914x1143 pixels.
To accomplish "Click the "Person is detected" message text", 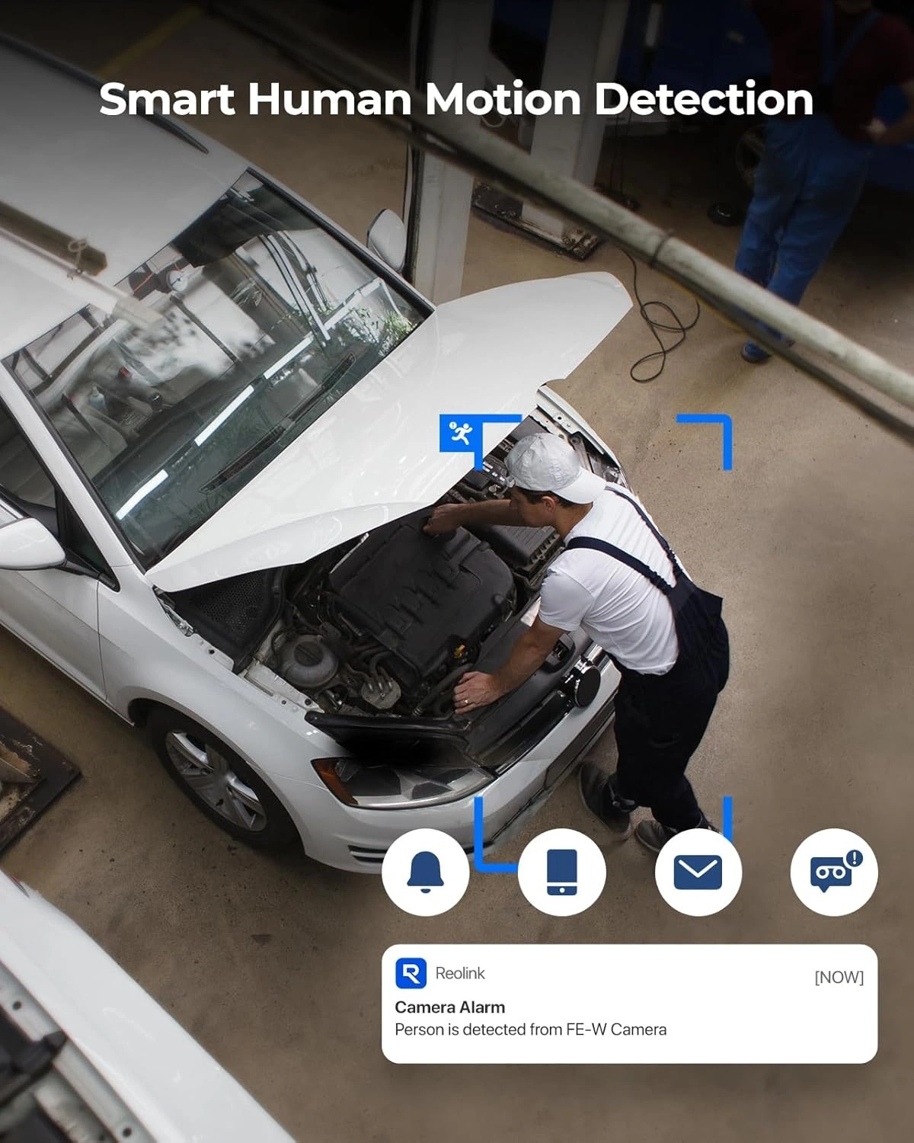I will (530, 1029).
